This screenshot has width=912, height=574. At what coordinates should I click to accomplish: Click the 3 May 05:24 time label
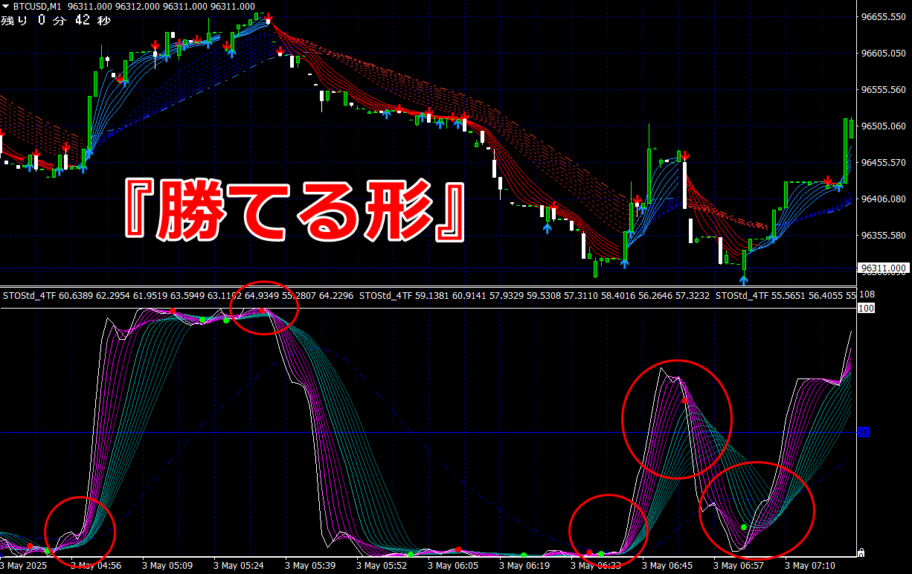click(x=240, y=566)
